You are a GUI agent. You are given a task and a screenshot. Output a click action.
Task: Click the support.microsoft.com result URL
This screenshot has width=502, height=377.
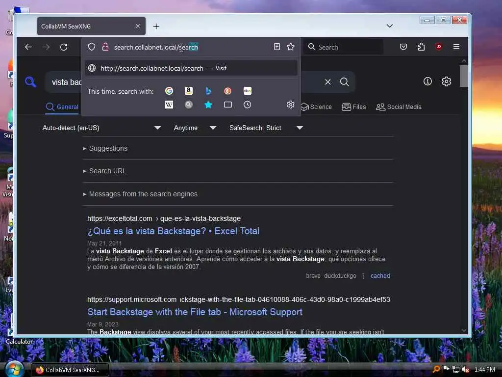pos(239,300)
